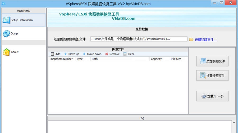Click inside the Log text area
The width and height of the screenshot is (238, 133).
tap(140, 127)
